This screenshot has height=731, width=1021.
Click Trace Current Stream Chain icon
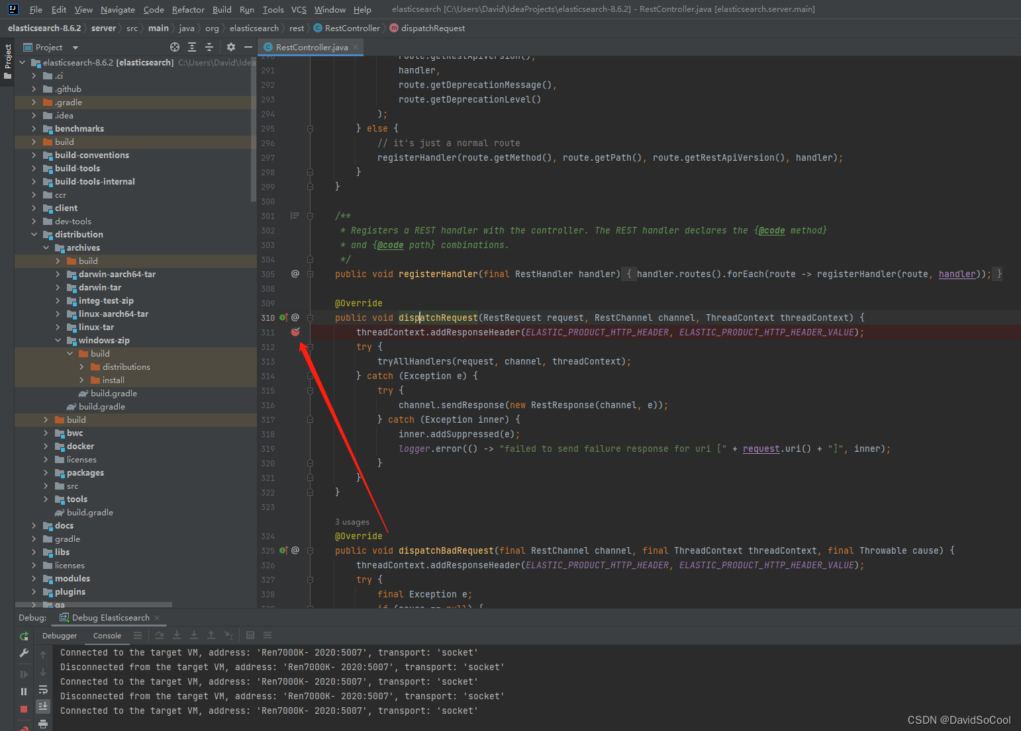pos(267,635)
